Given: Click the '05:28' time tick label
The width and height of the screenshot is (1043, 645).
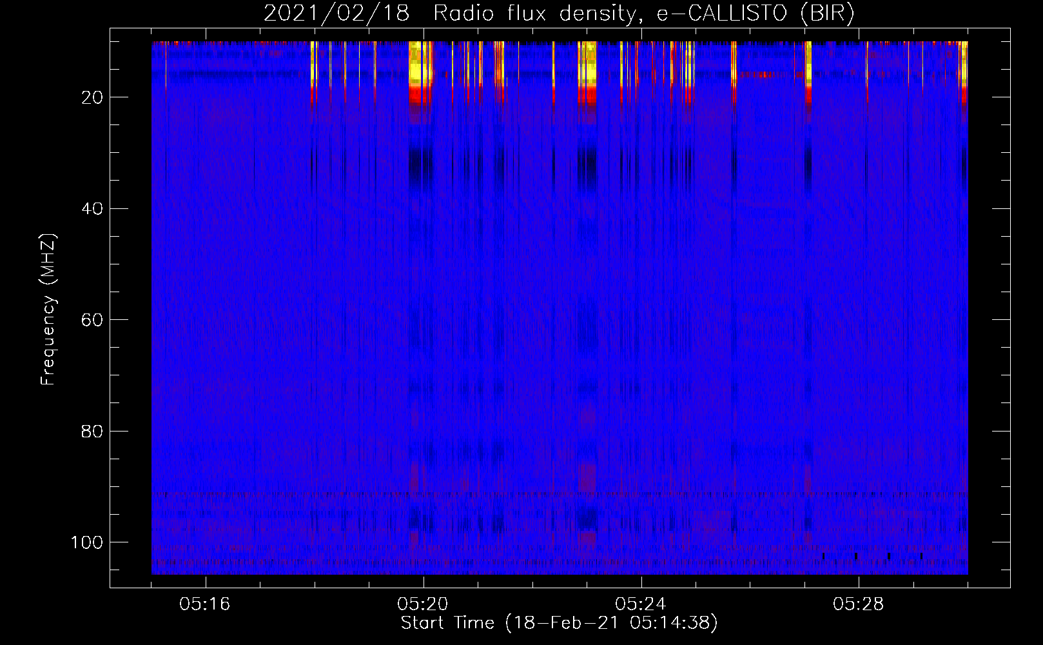Looking at the screenshot, I should (x=859, y=604).
